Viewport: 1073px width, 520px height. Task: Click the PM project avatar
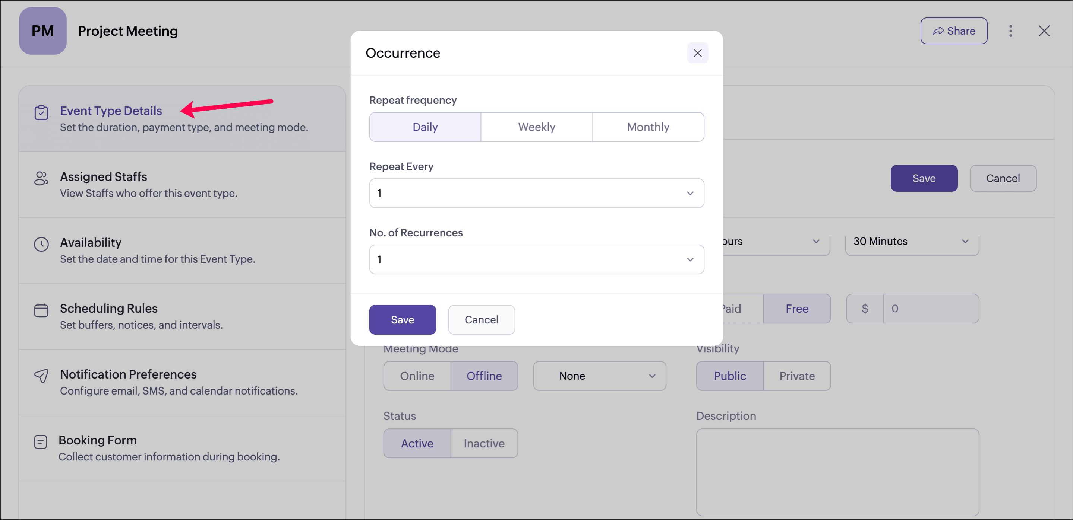tap(42, 31)
